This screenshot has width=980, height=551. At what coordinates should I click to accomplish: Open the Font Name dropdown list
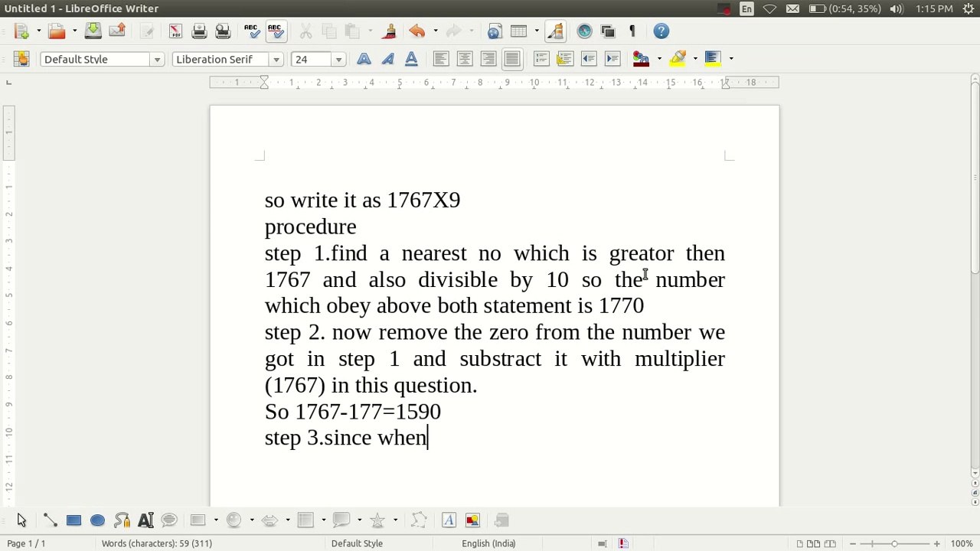pos(276,60)
